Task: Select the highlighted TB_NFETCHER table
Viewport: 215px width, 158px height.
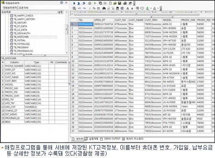Action: click(21, 37)
